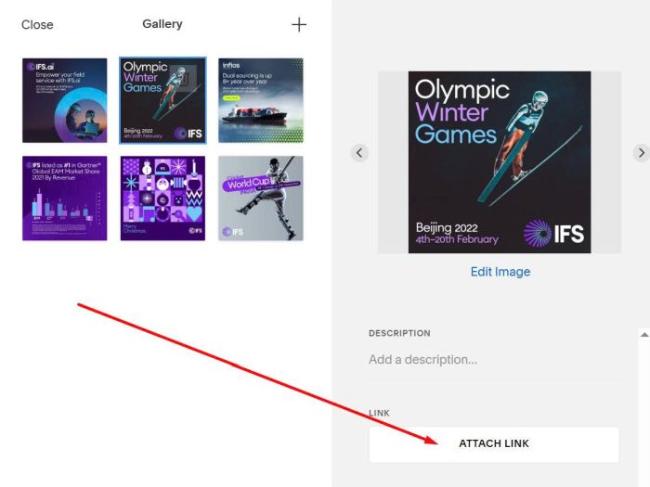This screenshot has width=650, height=487.
Task: Click the LINK section label
Action: point(379,413)
